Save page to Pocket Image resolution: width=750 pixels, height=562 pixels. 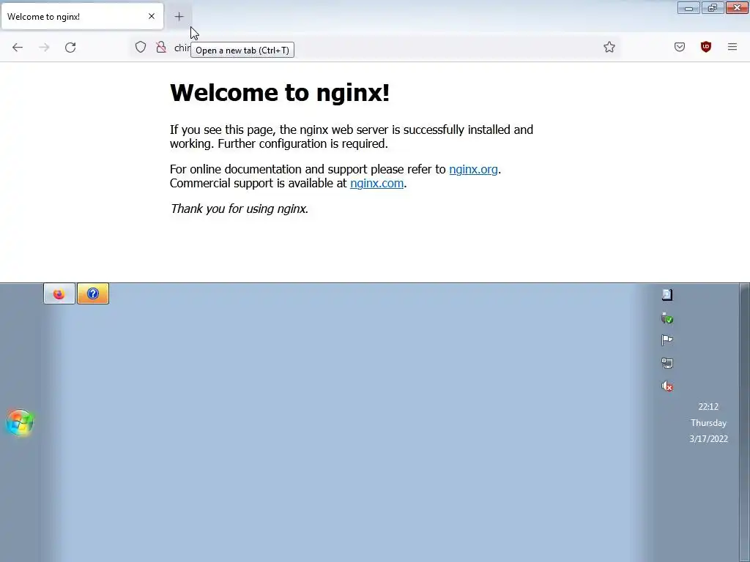pos(679,47)
